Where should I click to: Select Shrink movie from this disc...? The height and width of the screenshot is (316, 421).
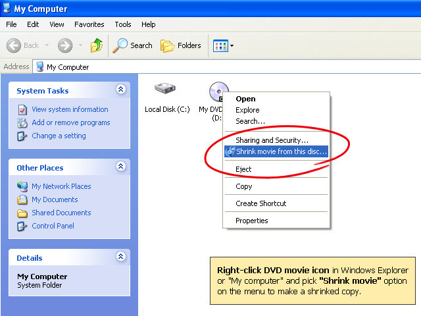pos(276,151)
